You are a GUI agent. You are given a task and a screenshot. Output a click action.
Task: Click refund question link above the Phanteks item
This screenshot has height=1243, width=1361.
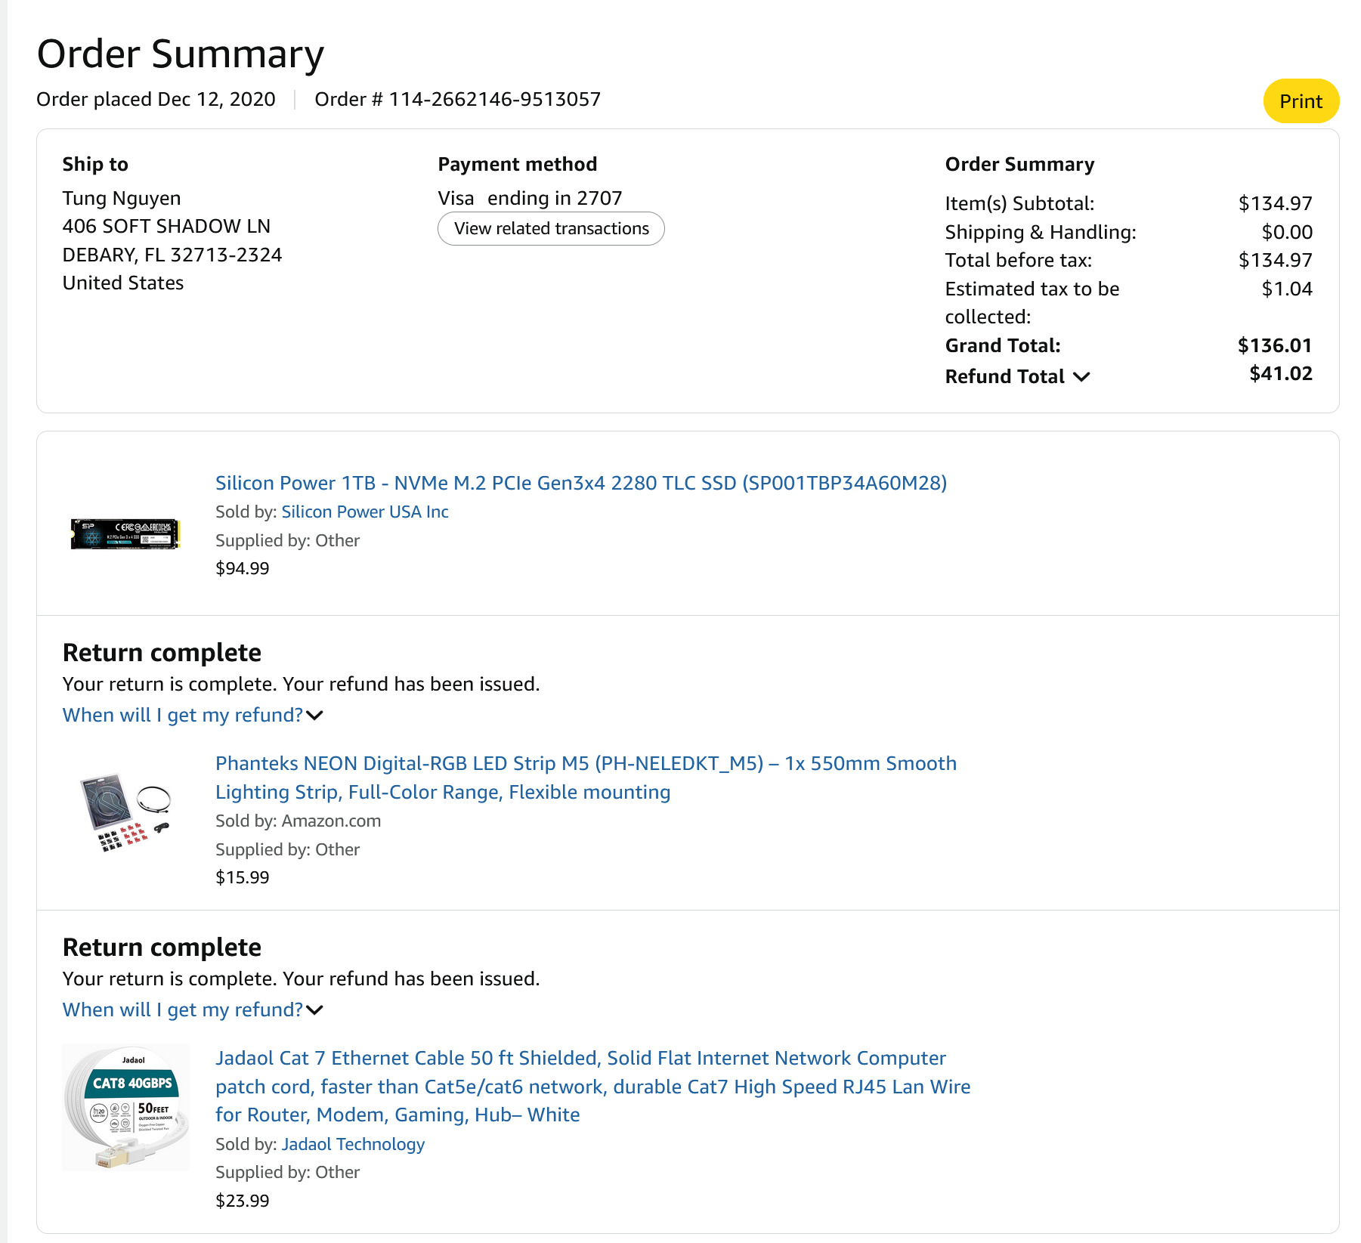182,715
